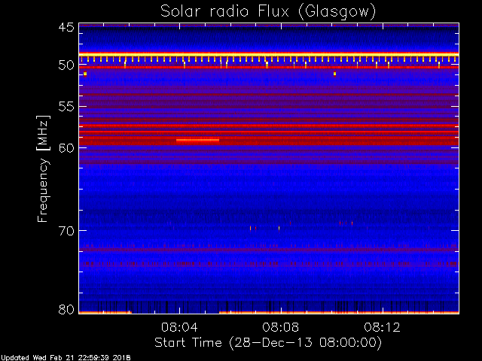Screen dimensions: 482x361
Task: Click the yellow dot at the left near 51 MHz
Action: [x=85, y=74]
